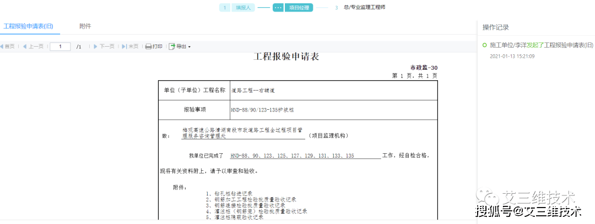Click the document title 工程报验申请表
This screenshot has height=224, width=595.
pyautogui.click(x=286, y=57)
